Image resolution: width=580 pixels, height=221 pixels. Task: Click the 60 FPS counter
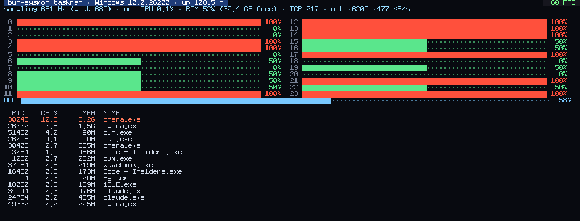[563, 2]
